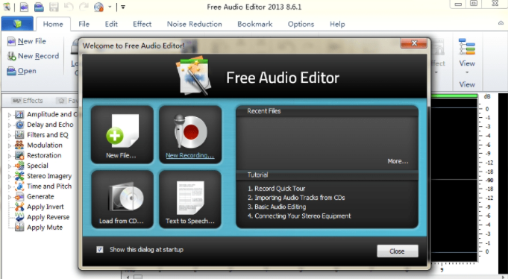Close the welcome dialog with red X
508x279 pixels.
tap(414, 43)
